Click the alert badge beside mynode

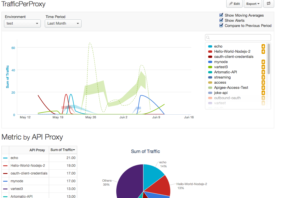click(x=263, y=62)
